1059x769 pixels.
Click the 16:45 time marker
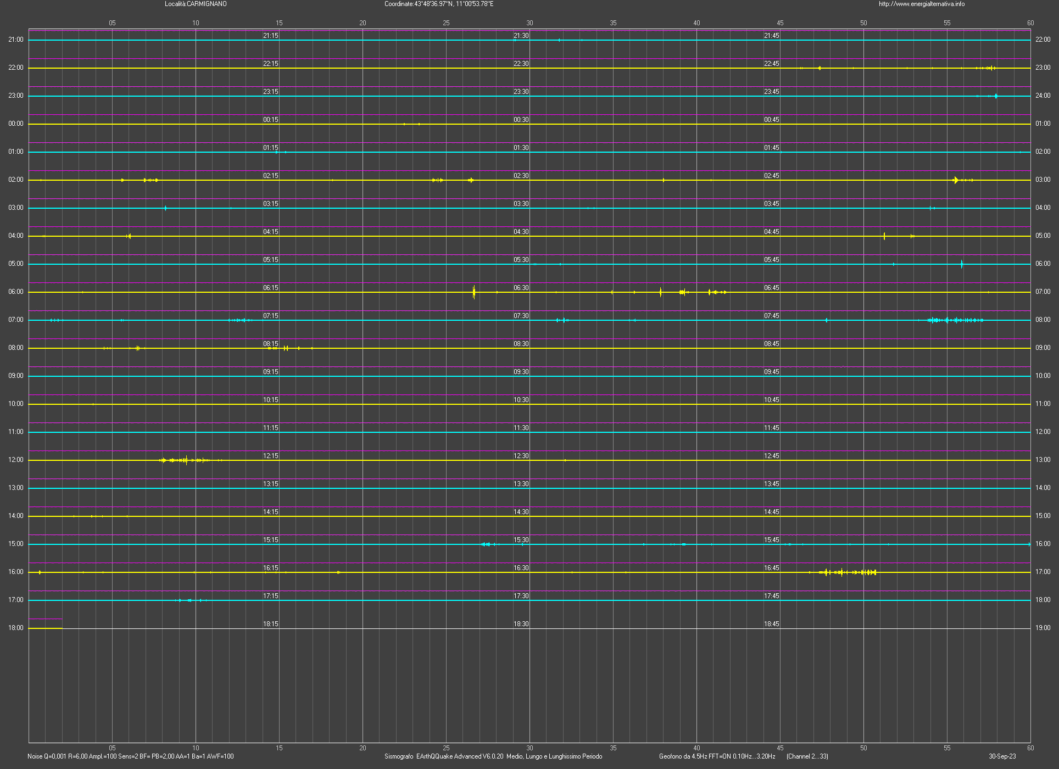tap(772, 568)
